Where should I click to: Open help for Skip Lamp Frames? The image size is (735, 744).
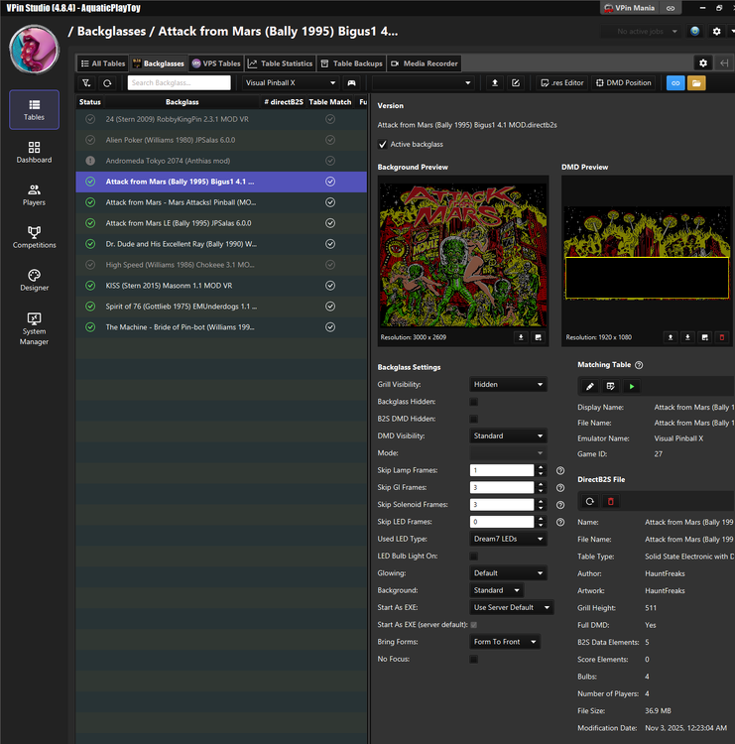560,470
